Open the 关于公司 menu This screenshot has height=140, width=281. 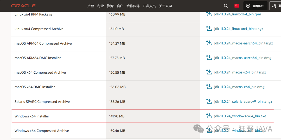click(x=165, y=6)
